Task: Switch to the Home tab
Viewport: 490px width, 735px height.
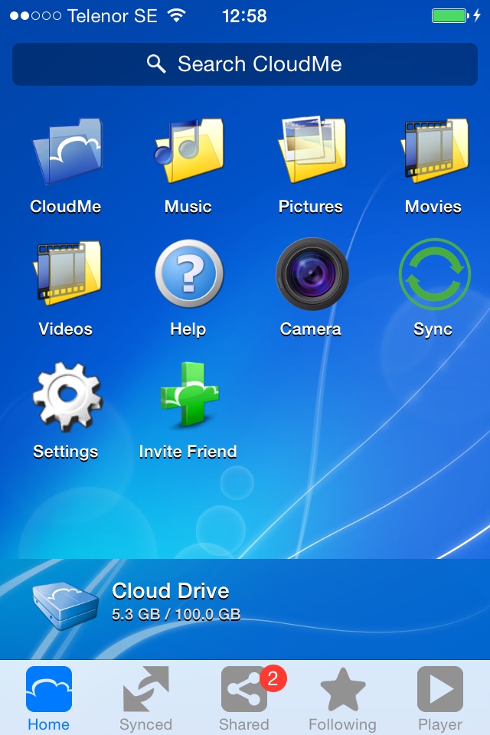Action: tap(49, 698)
